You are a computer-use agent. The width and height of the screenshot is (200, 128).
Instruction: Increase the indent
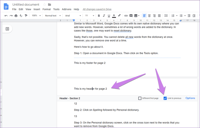pyautogui.click(x=194, y=16)
